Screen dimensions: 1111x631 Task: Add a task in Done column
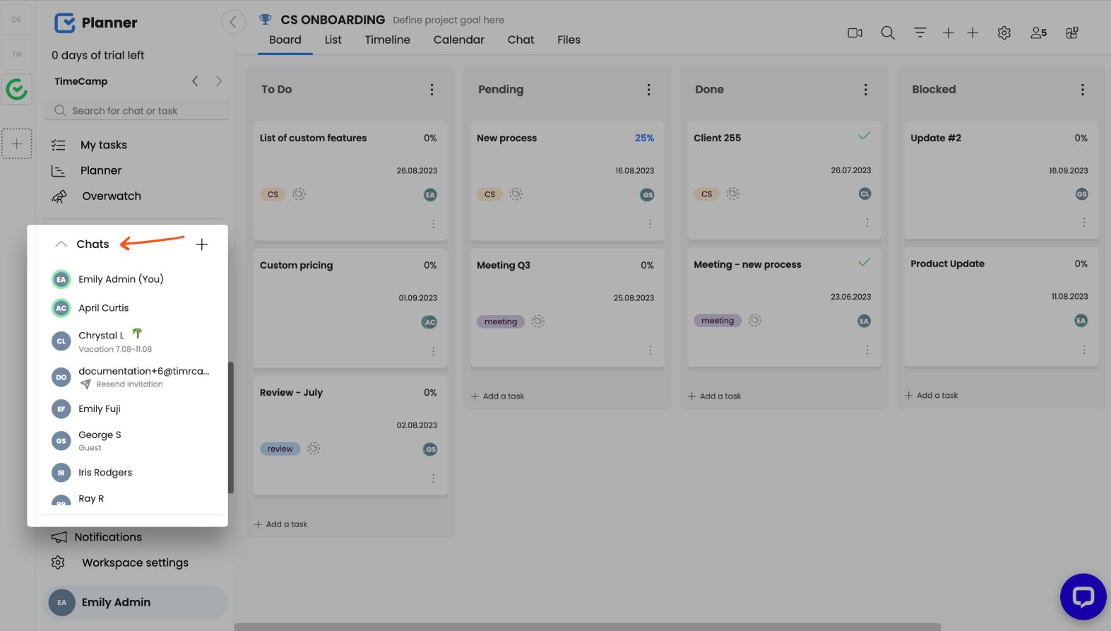tap(715, 396)
